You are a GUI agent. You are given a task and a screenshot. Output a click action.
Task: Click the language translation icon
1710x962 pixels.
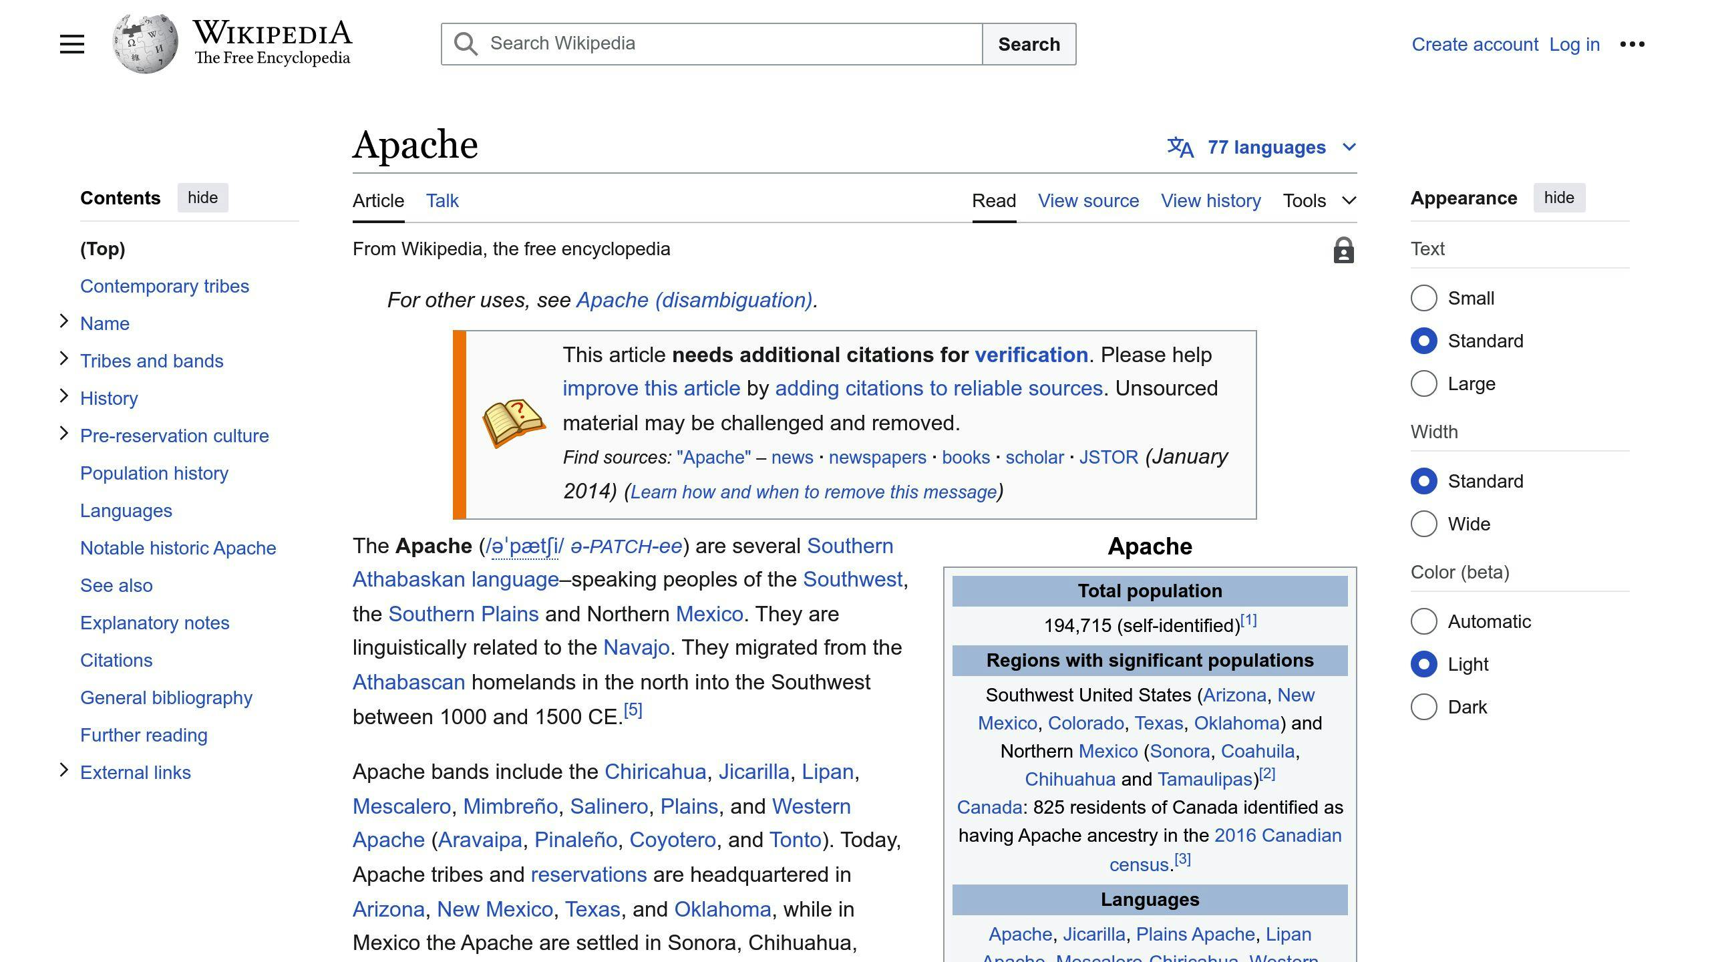click(x=1180, y=147)
